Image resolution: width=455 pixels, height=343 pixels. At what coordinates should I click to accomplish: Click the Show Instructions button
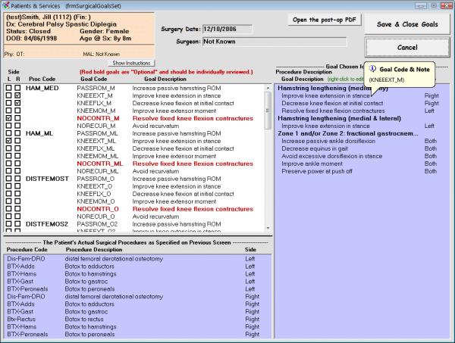click(x=131, y=63)
